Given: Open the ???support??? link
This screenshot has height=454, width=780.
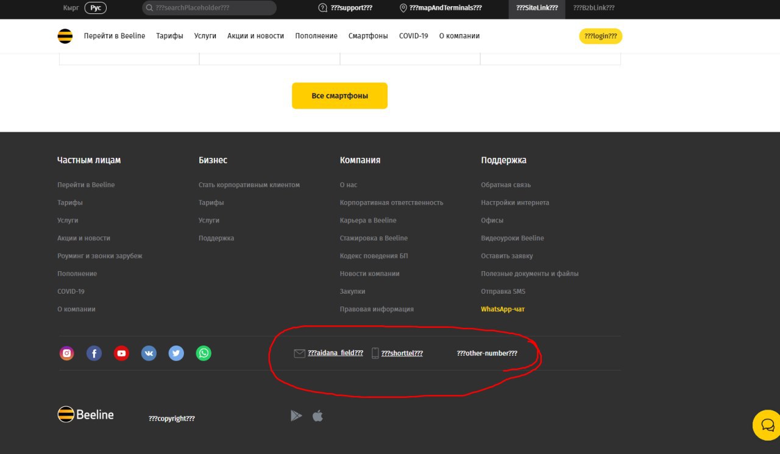Looking at the screenshot, I should point(351,8).
